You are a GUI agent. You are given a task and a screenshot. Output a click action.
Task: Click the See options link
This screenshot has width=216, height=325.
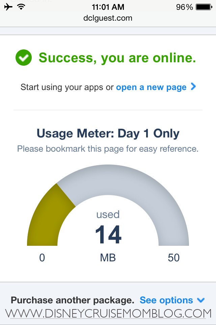166,300
